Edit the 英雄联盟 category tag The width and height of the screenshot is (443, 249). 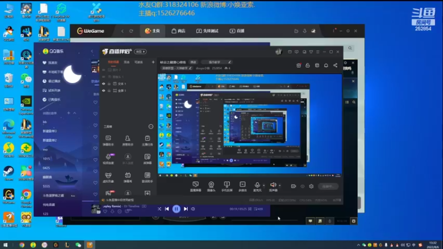pyautogui.click(x=177, y=68)
